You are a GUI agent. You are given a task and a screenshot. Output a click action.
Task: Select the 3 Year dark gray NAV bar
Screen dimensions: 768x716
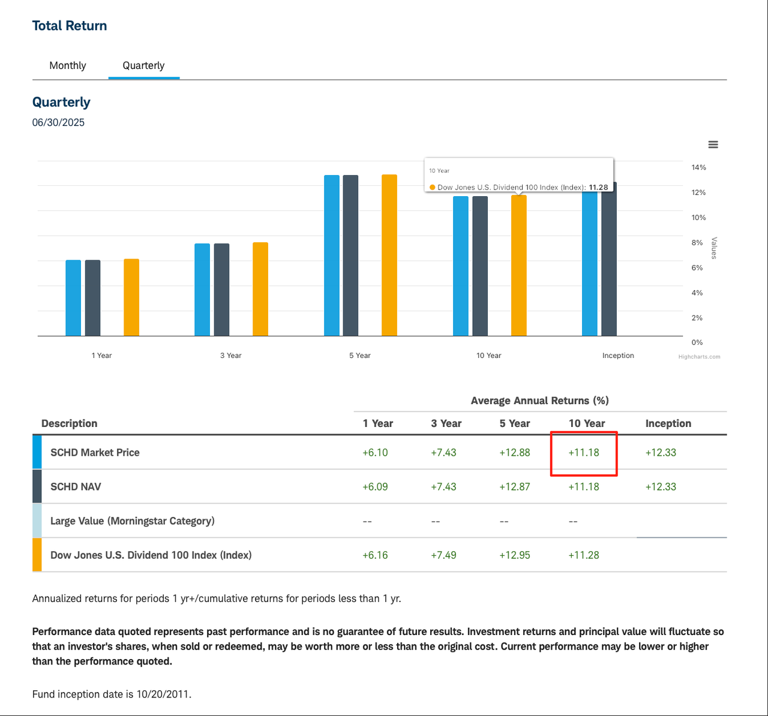(221, 290)
